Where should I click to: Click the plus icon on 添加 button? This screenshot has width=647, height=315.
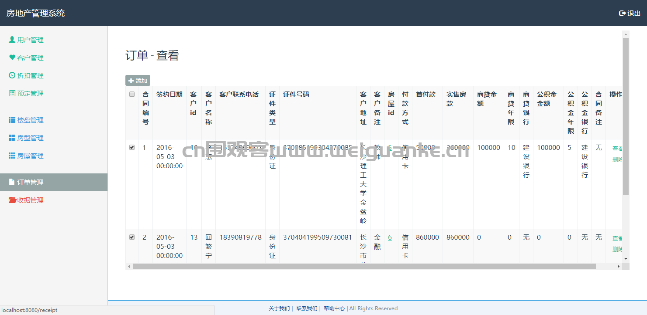point(131,81)
